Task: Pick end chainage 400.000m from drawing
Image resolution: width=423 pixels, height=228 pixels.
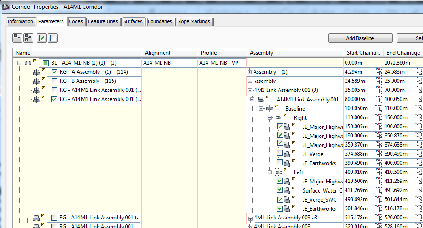Action: click(x=419, y=163)
